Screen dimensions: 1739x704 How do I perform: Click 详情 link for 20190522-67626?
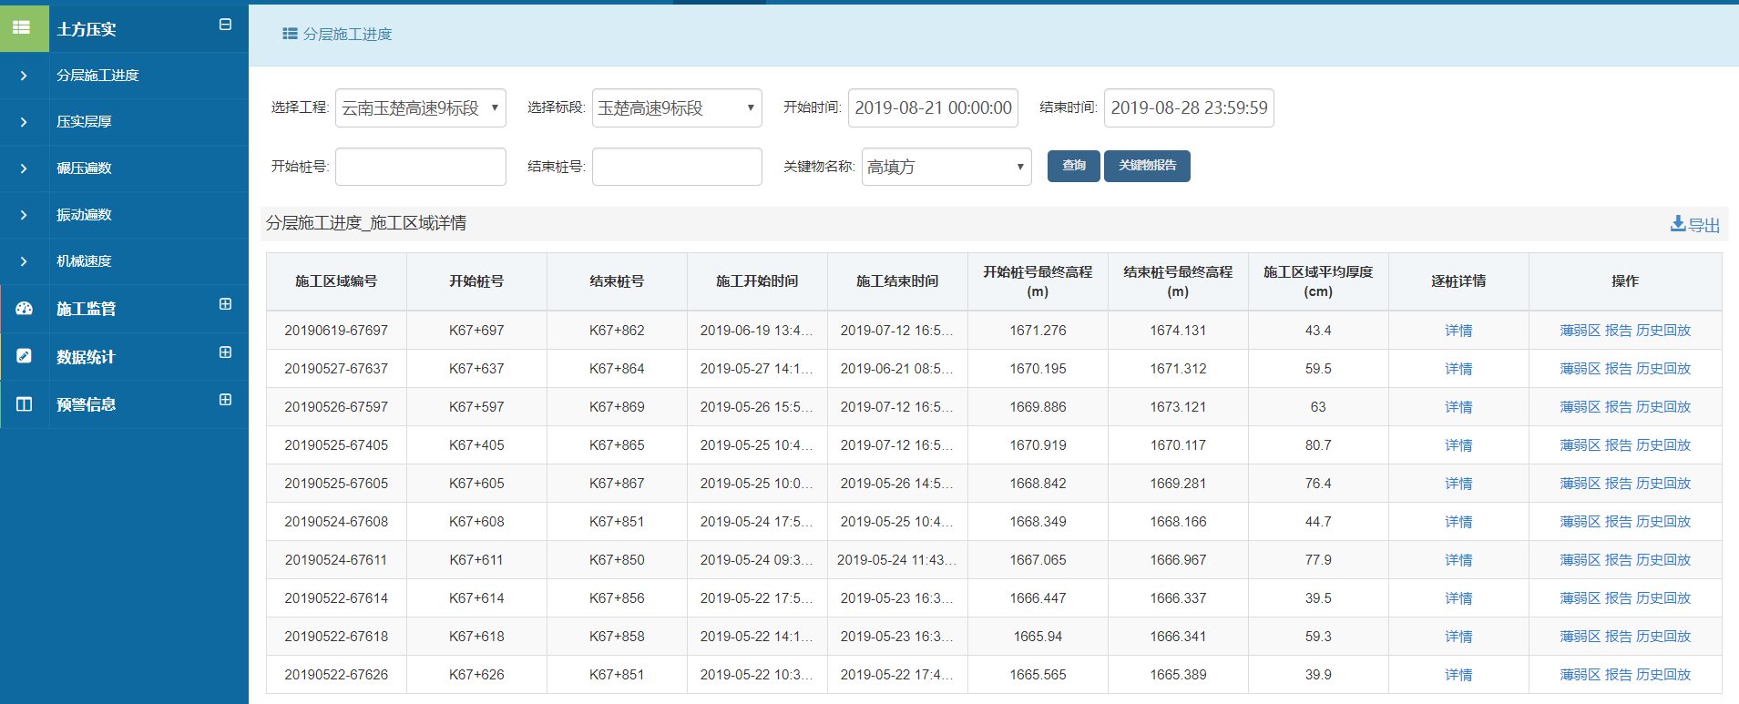pos(1458,675)
